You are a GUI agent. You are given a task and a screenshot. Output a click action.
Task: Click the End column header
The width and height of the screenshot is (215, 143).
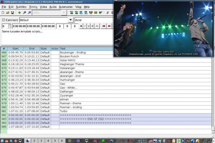coord(32,48)
